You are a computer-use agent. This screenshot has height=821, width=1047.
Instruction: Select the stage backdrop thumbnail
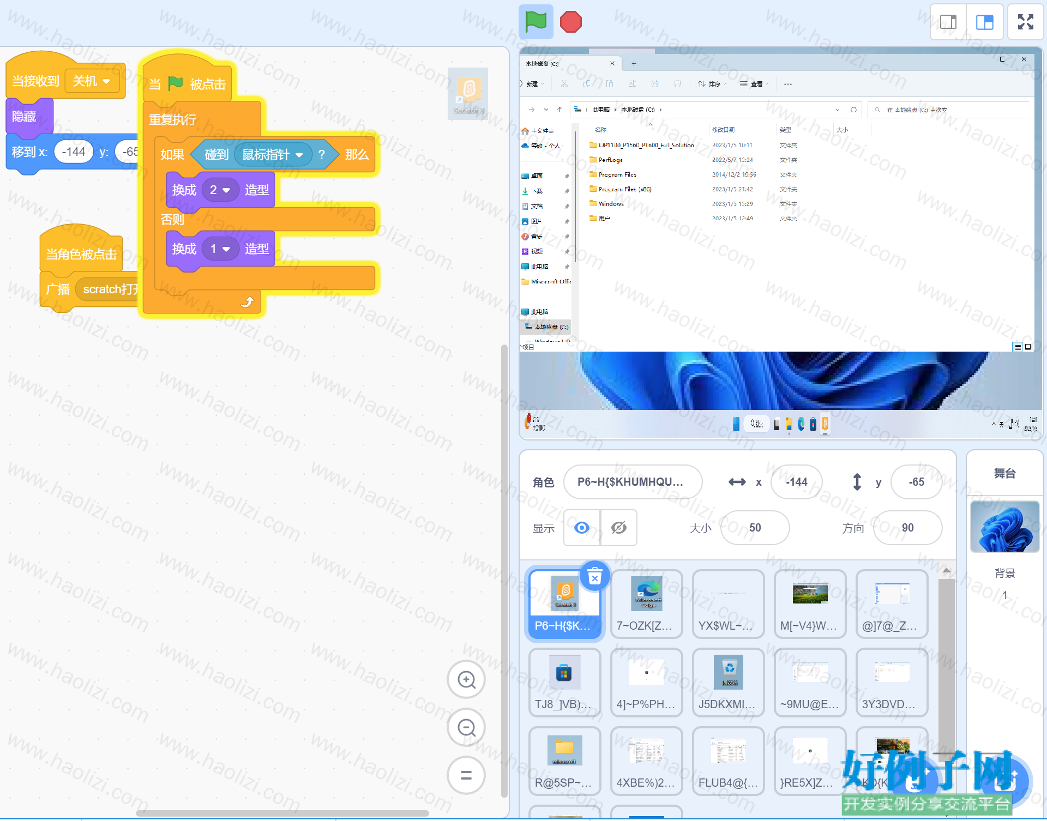point(1005,527)
